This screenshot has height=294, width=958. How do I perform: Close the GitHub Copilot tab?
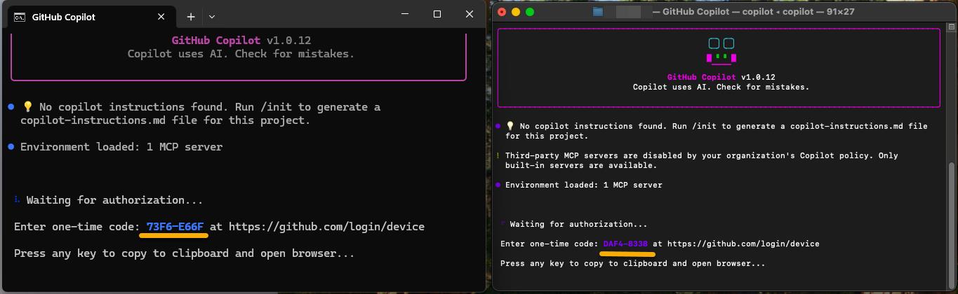pyautogui.click(x=161, y=17)
